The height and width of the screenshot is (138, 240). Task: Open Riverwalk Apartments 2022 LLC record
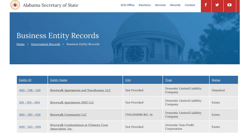pyautogui.click(x=72, y=103)
